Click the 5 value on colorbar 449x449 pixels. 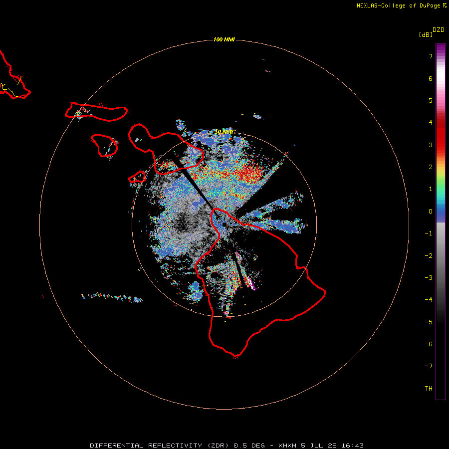coord(431,100)
